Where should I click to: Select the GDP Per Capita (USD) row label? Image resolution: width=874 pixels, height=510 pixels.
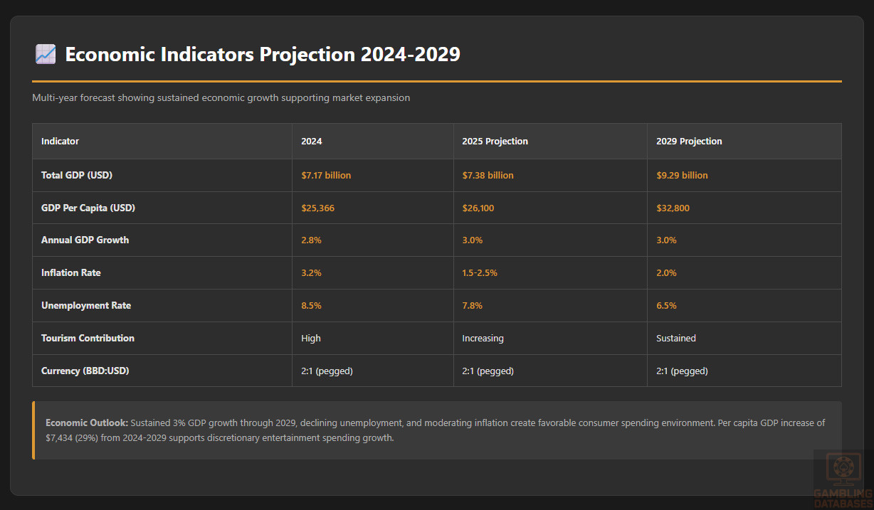(x=88, y=208)
